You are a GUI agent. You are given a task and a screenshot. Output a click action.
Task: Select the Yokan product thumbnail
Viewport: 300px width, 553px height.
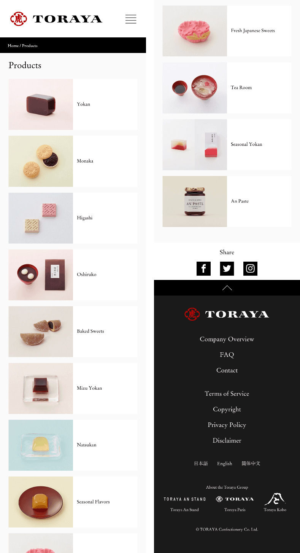click(41, 104)
